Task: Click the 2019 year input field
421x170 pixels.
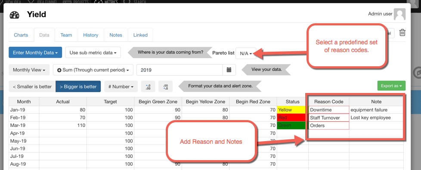Action: (x=180, y=70)
